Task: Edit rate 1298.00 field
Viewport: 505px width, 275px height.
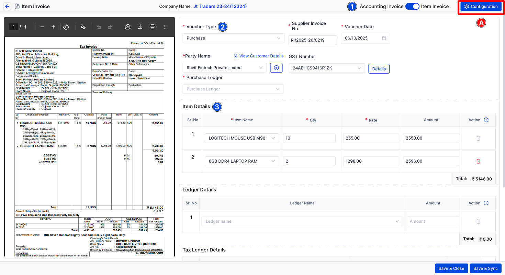Action: click(x=371, y=161)
